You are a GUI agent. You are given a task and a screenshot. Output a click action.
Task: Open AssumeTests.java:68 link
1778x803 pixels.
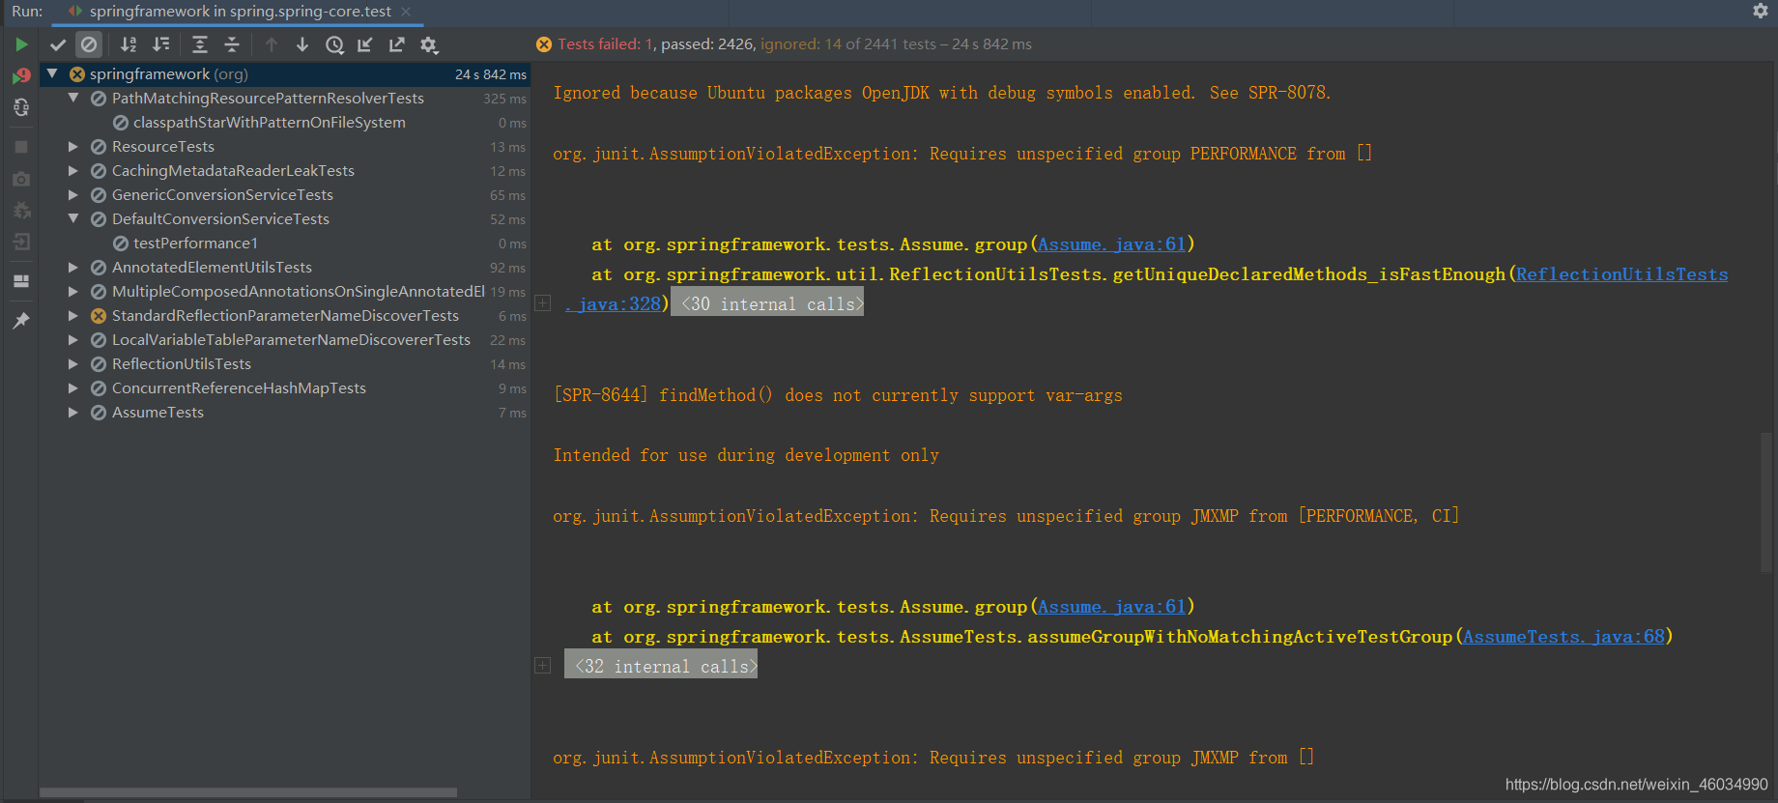pos(1563,637)
